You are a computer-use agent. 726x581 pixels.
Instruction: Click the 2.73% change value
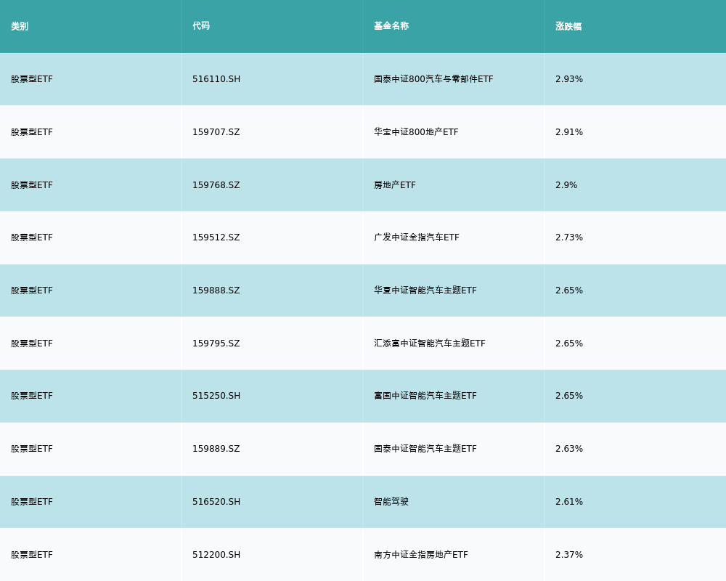point(569,237)
